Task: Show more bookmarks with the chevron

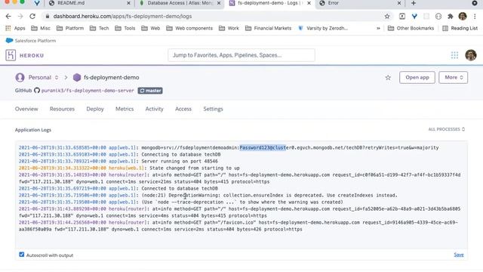Action: click(378, 28)
